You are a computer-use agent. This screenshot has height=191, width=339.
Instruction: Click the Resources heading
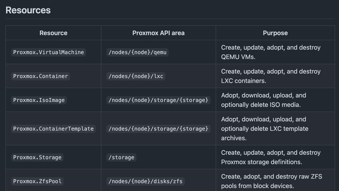click(x=28, y=10)
